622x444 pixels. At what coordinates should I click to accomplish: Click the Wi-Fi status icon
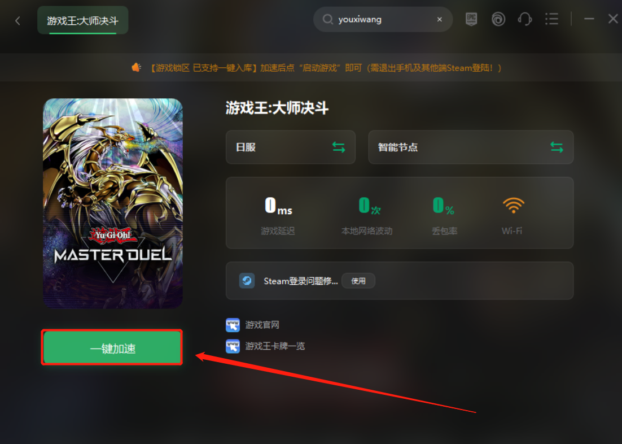[513, 205]
